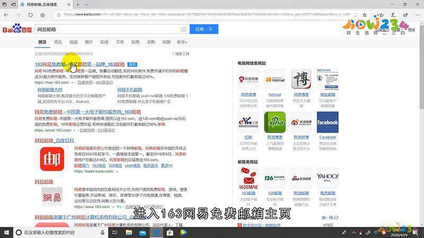
Task: Open the browser settings and more menu
Action: [x=418, y=15]
